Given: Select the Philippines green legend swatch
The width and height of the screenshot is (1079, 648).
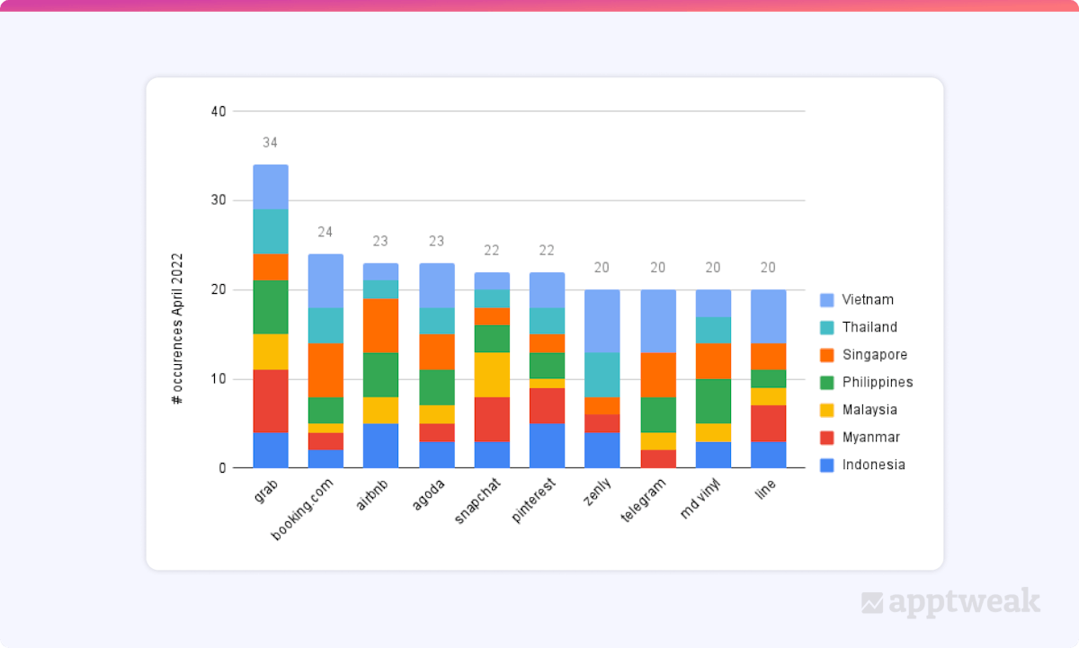Looking at the screenshot, I should (826, 383).
